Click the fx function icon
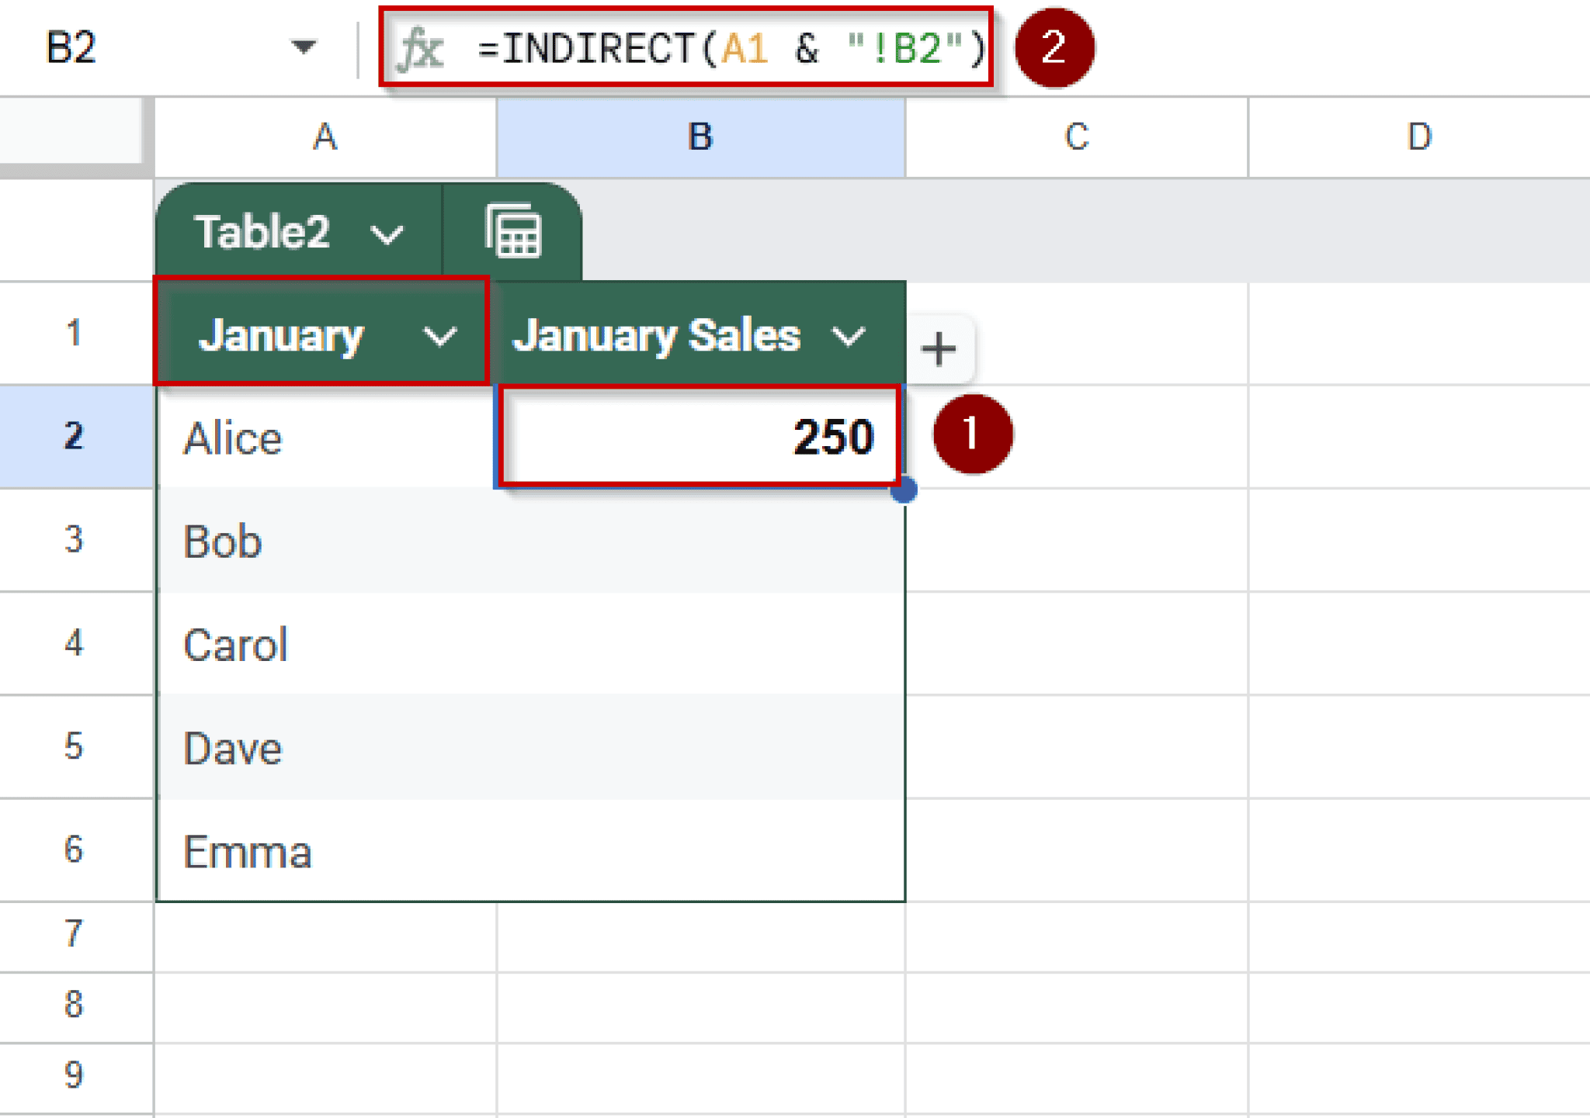Viewport: 1590px width, 1118px height. 420,49
